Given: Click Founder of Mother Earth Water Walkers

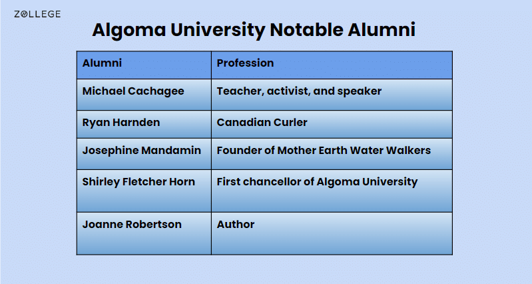Looking at the screenshot, I should point(324,150).
